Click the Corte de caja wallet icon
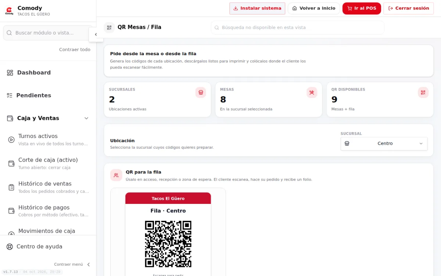 coord(11,163)
